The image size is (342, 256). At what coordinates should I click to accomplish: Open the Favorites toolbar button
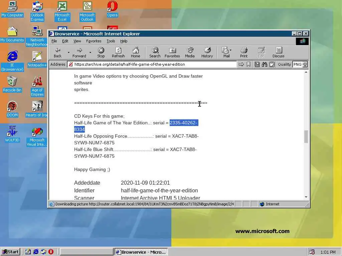[x=172, y=53]
